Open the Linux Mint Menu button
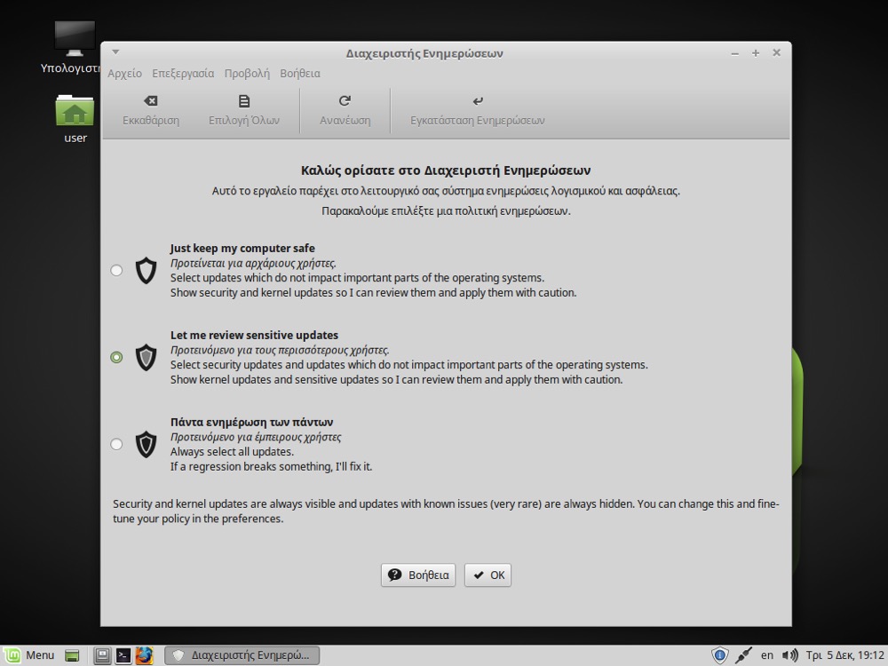 click(x=29, y=655)
